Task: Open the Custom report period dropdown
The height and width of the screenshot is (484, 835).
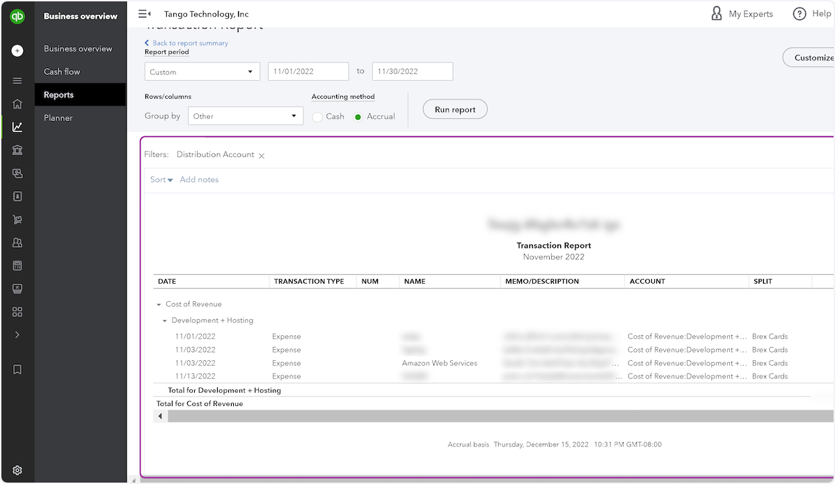Action: (202, 72)
